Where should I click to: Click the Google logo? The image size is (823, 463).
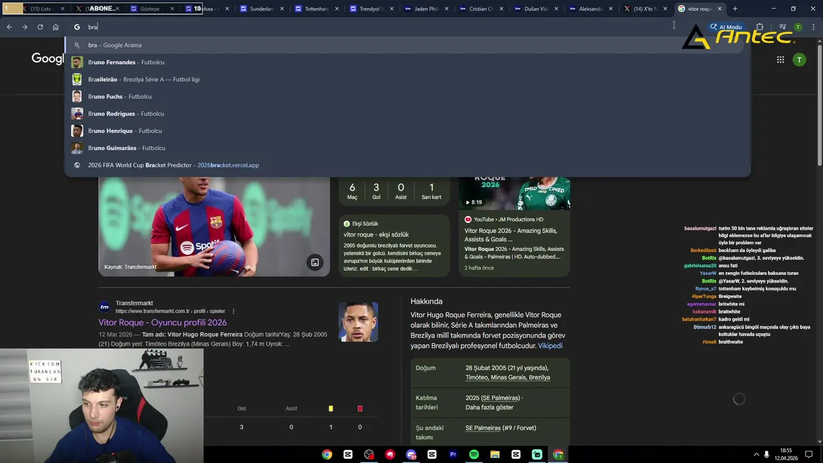click(48, 59)
